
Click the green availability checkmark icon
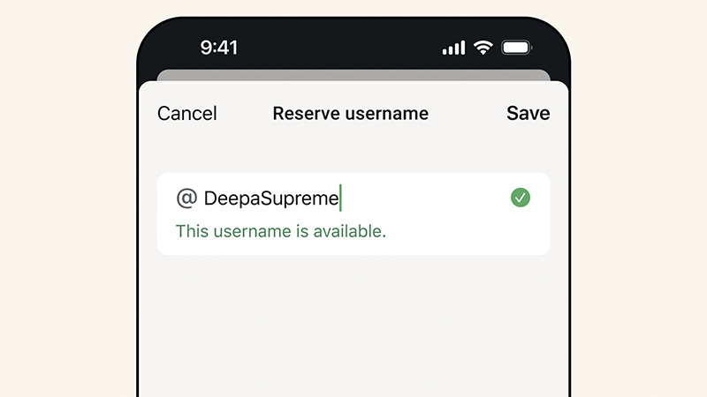520,198
